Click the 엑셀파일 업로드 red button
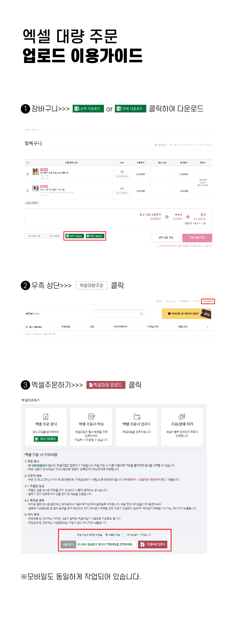Screen dimensions: 237x618 pyautogui.click(x=153, y=544)
